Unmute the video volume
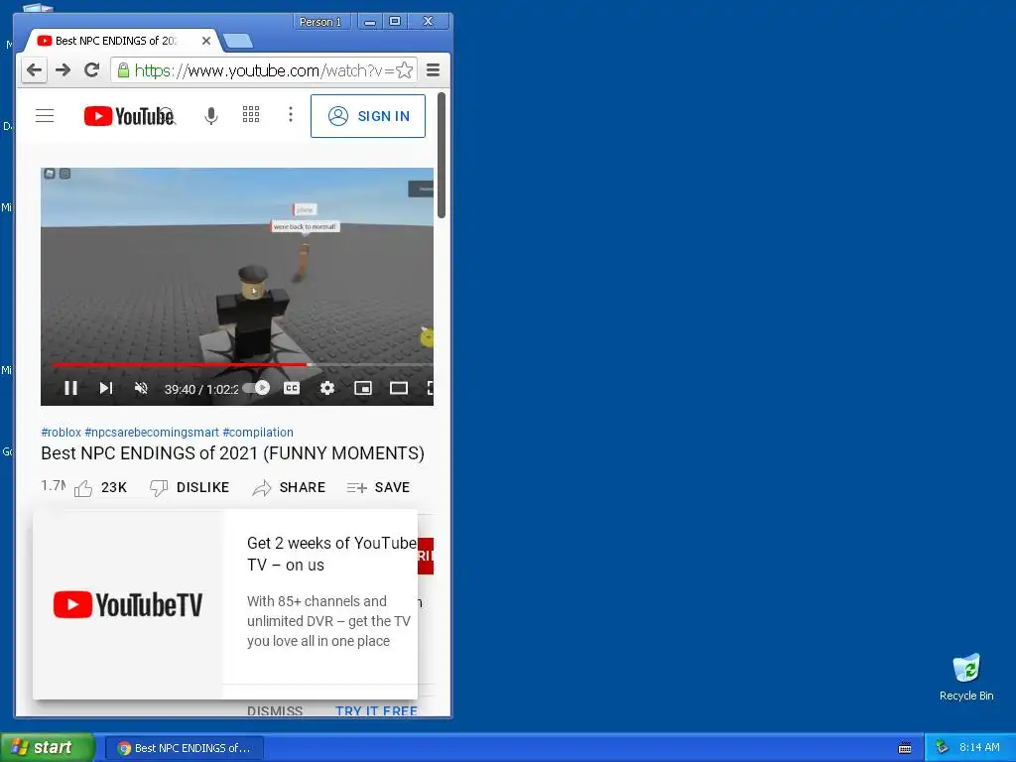This screenshot has width=1016, height=762. 141,388
